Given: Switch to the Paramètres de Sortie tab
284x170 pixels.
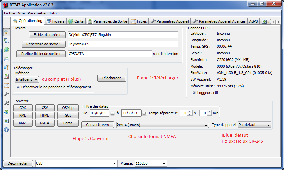Looking at the screenshot, I should (107, 21).
